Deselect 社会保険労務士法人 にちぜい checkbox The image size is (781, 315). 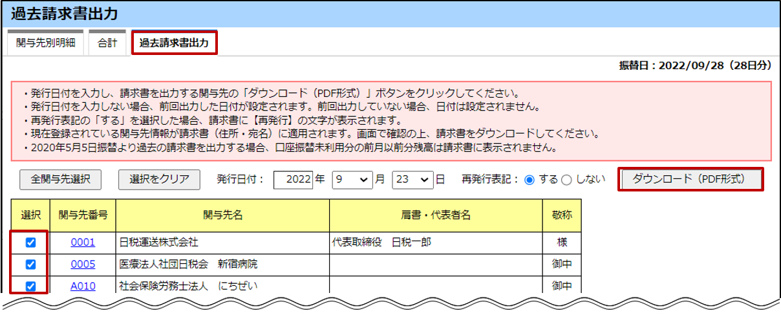[30, 285]
